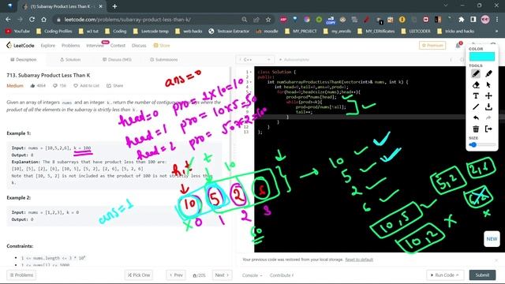Select the text tool
The image size is (505, 284).
pyautogui.click(x=476, y=96)
